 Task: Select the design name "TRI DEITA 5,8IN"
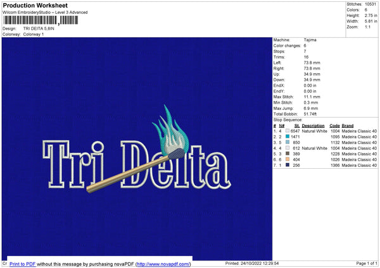point(39,28)
